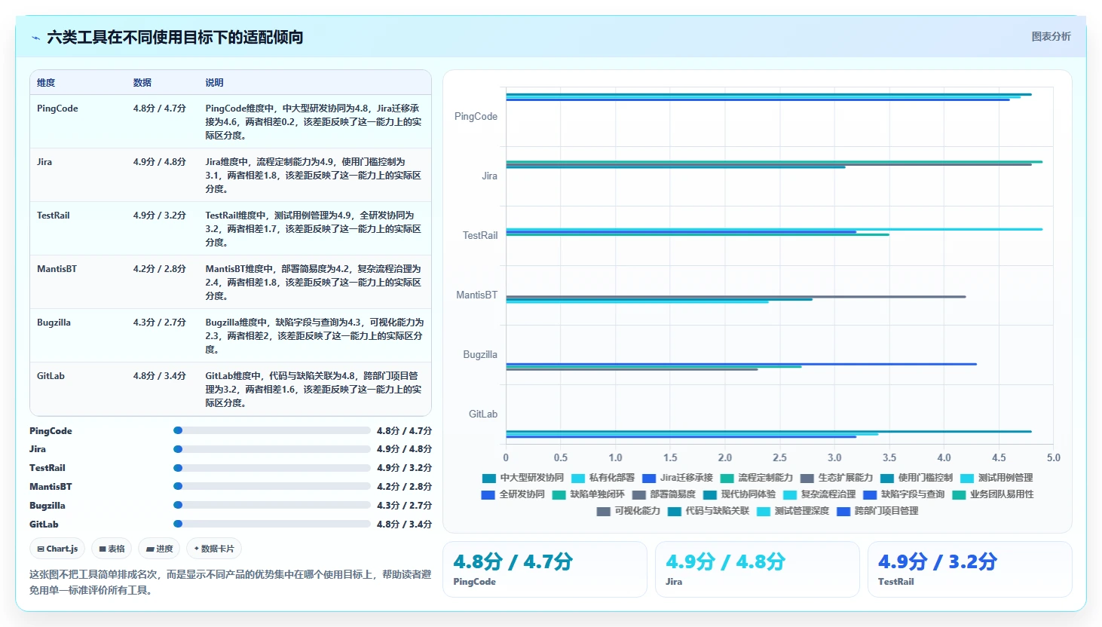Hide the 可视化能力 legend entry

tap(629, 511)
